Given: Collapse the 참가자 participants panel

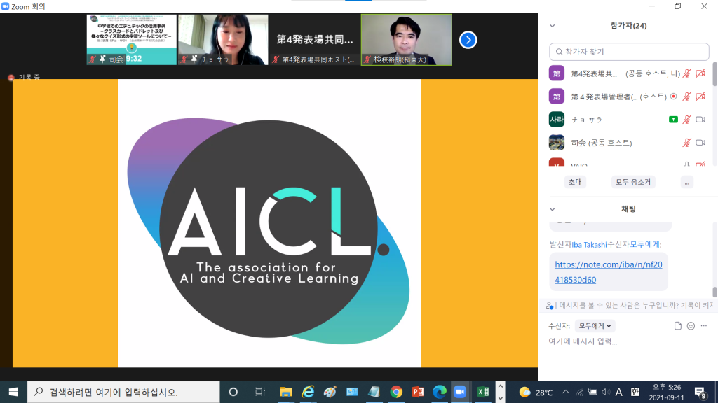Looking at the screenshot, I should [x=553, y=26].
